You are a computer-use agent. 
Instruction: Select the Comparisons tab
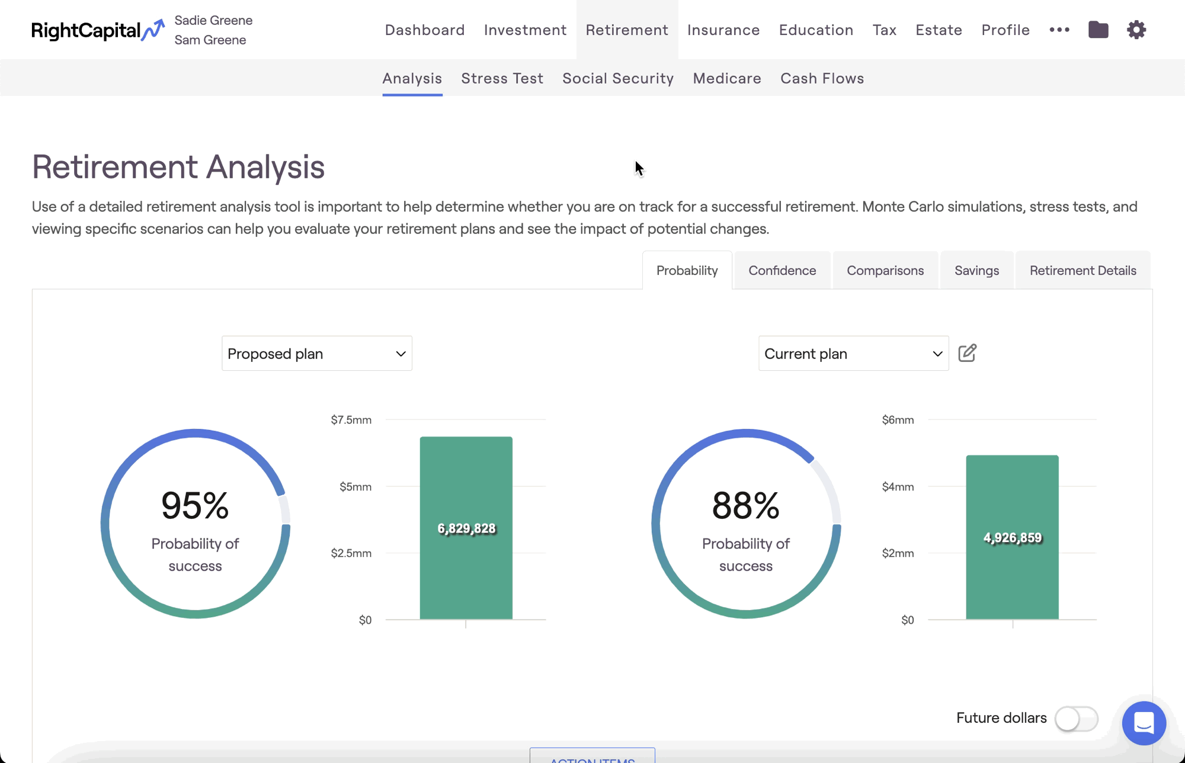click(885, 271)
